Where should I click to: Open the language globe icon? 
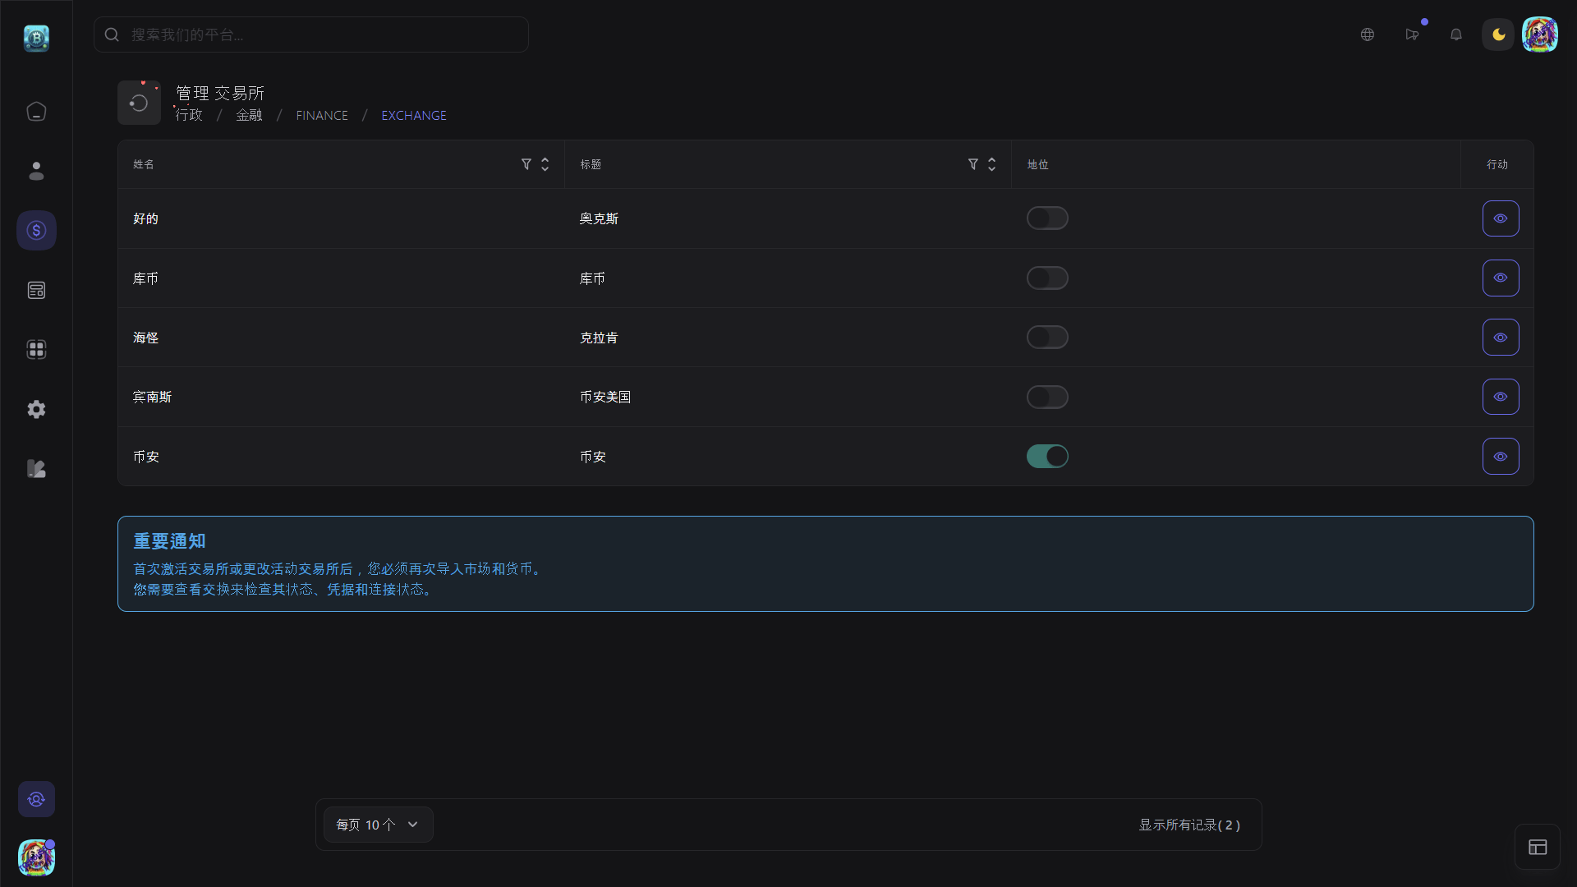click(x=1368, y=34)
